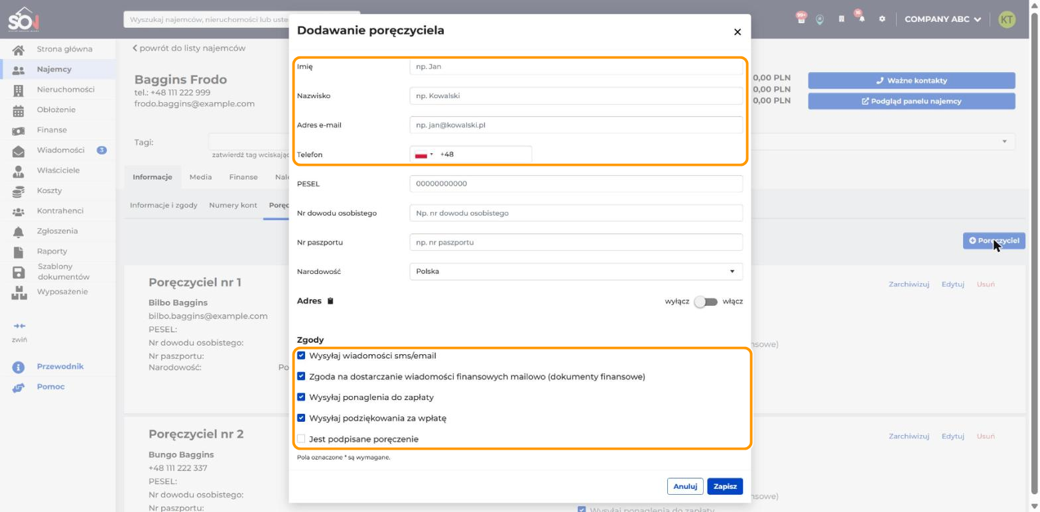Click the Nieruchomości building icon
Image resolution: width=1040 pixels, height=512 pixels.
(x=19, y=90)
